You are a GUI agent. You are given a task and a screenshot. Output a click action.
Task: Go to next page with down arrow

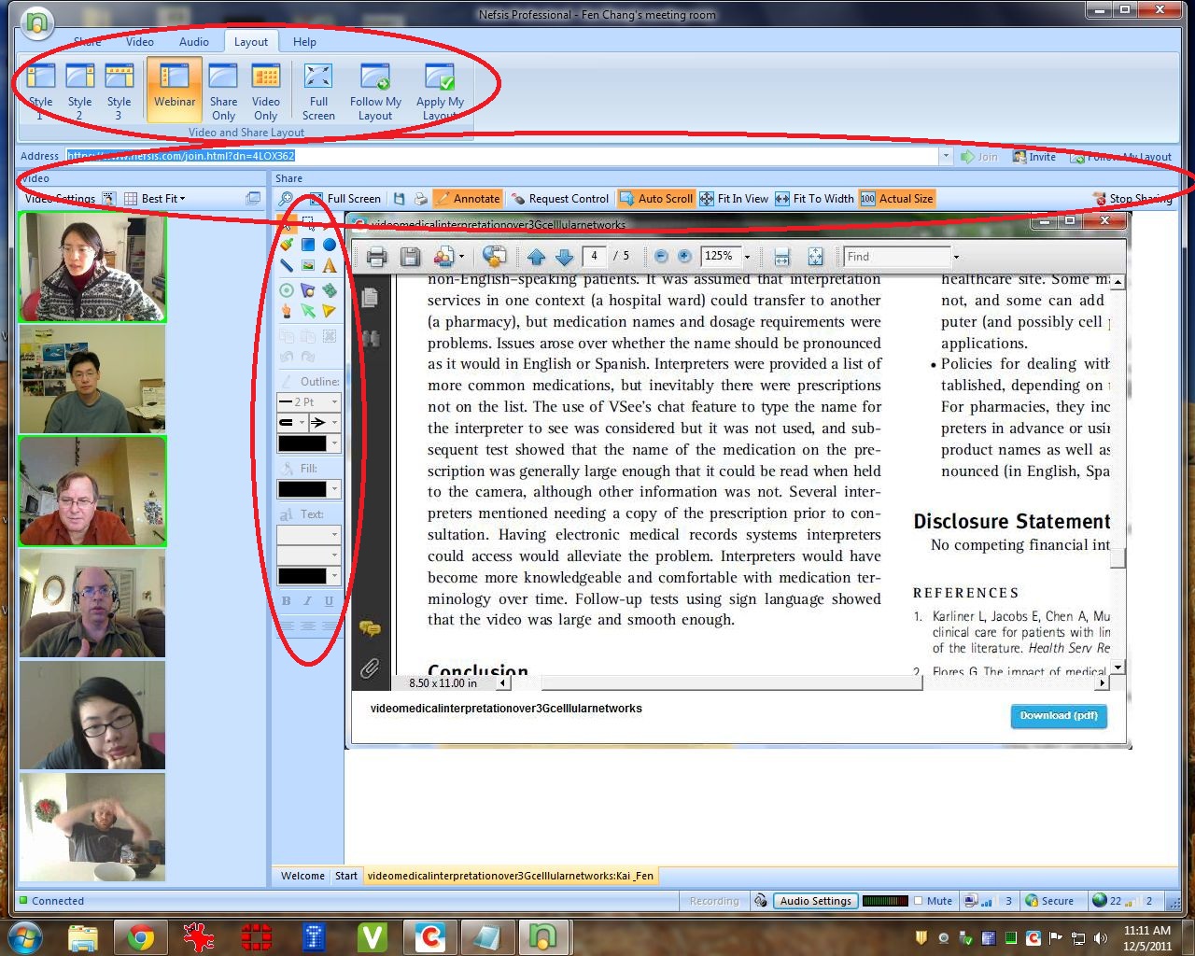click(x=564, y=256)
